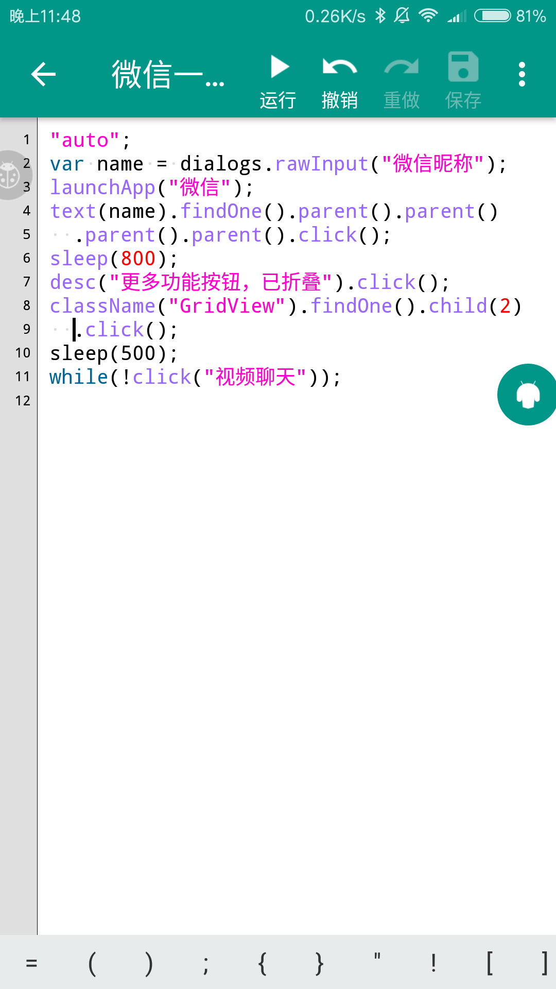Click launchApp on line 3
This screenshot has height=989, width=556.
pyautogui.click(x=102, y=187)
